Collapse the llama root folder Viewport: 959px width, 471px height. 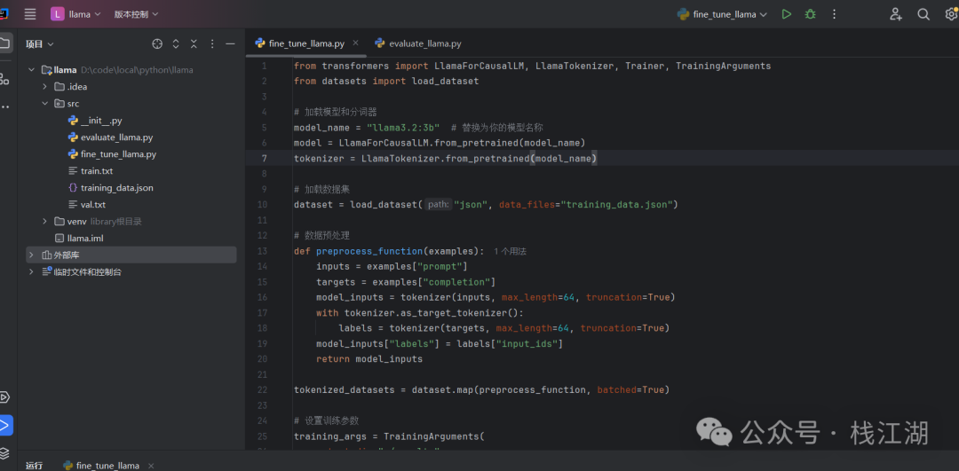point(31,70)
